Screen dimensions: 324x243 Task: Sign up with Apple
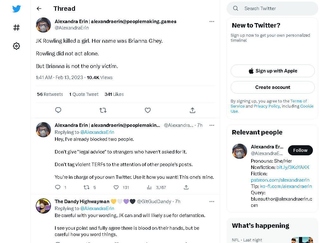click(x=272, y=71)
